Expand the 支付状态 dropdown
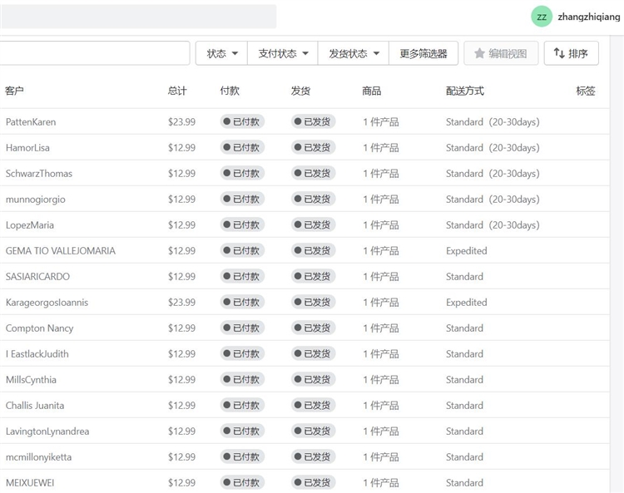The width and height of the screenshot is (624, 493). click(x=284, y=53)
